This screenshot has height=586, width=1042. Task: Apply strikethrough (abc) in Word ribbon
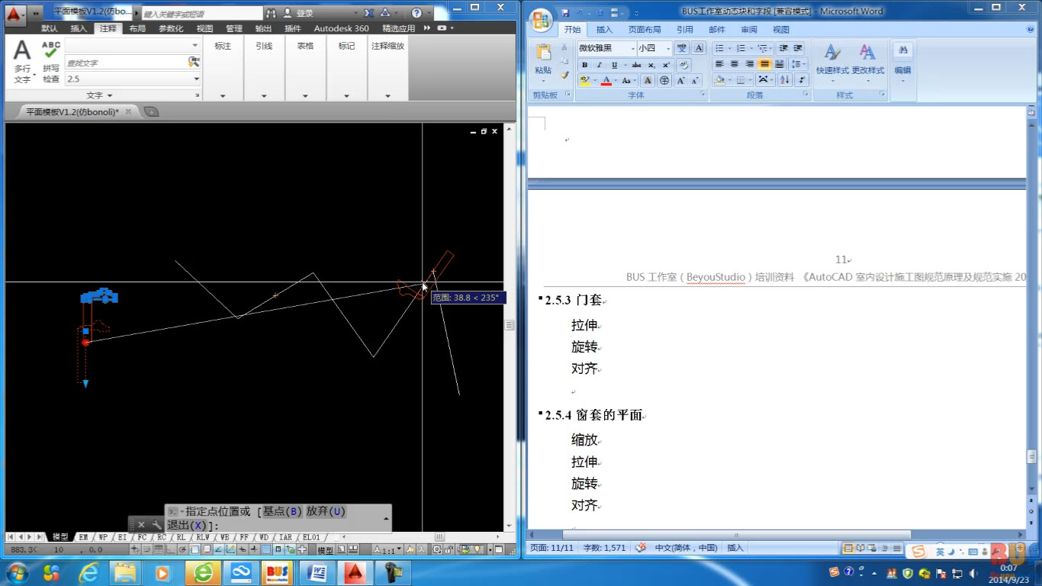pos(636,65)
